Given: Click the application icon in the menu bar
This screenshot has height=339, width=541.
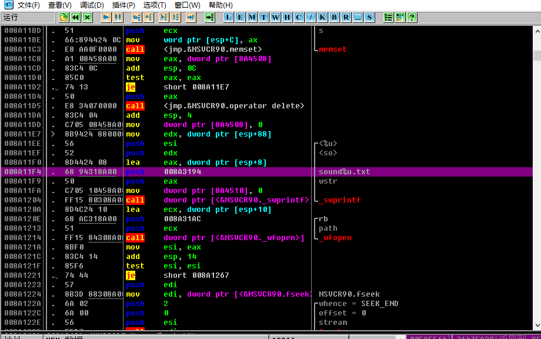Looking at the screenshot, I should (x=8, y=5).
